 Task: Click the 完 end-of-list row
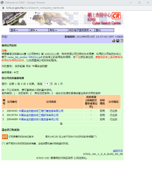(x=61, y=123)
